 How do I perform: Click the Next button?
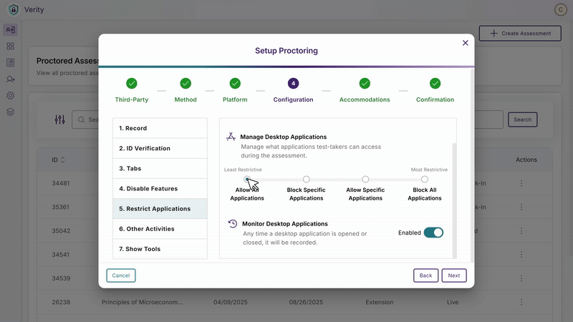pyautogui.click(x=454, y=275)
